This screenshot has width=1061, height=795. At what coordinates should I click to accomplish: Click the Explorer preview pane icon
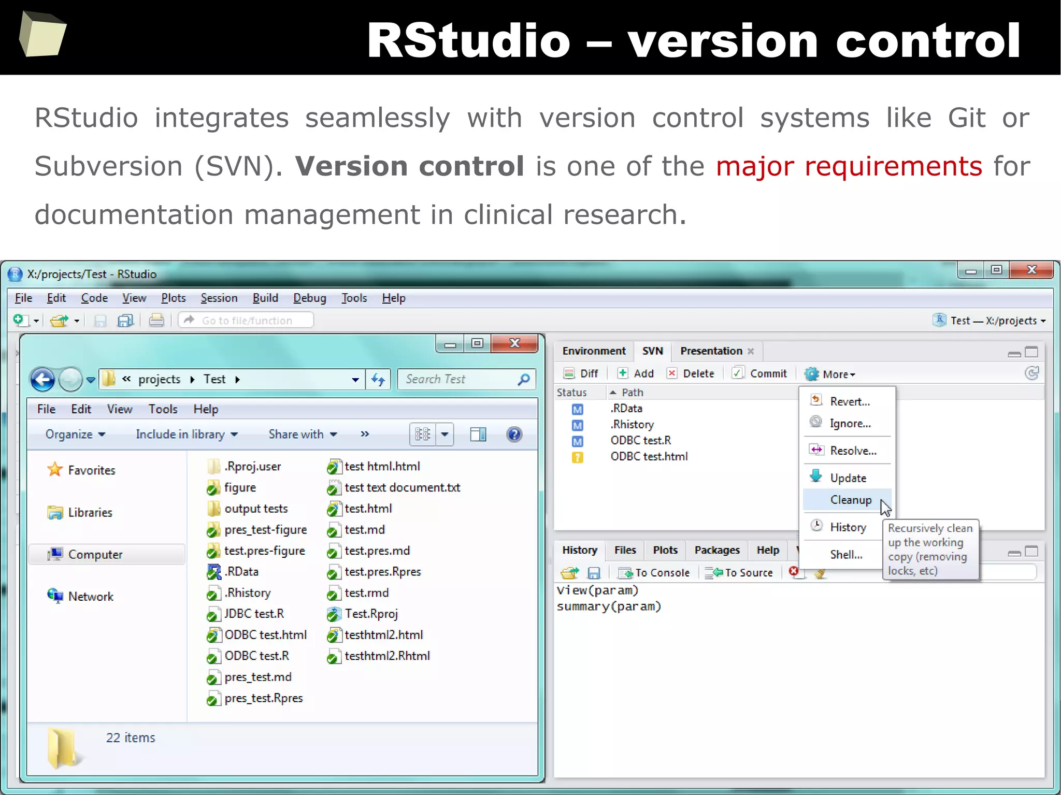tap(478, 434)
